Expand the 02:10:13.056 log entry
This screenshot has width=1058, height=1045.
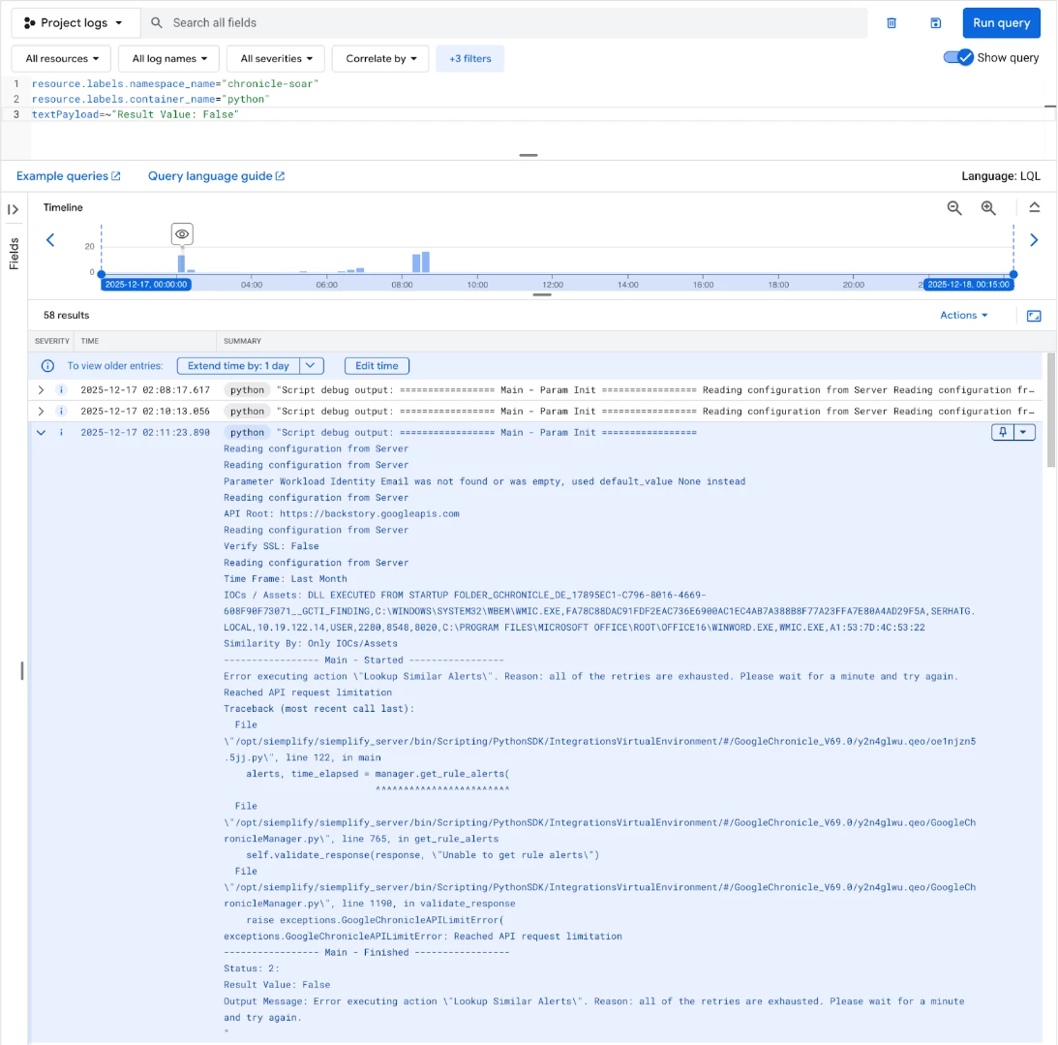point(42,411)
